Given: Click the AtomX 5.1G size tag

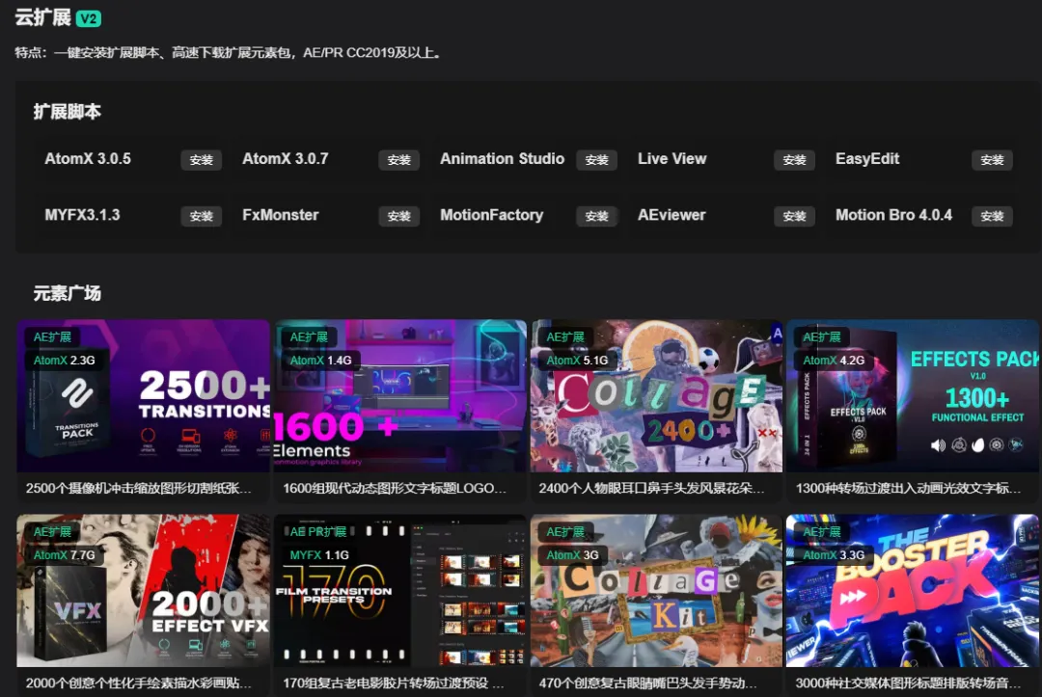Looking at the screenshot, I should pos(577,361).
